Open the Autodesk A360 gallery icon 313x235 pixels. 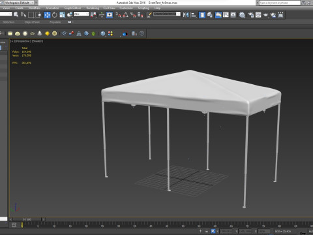(280, 15)
